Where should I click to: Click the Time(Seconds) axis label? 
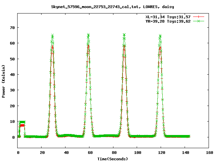113,159
